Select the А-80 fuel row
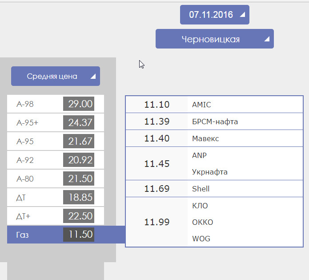The width and height of the screenshot is (309, 280). [x=56, y=179]
